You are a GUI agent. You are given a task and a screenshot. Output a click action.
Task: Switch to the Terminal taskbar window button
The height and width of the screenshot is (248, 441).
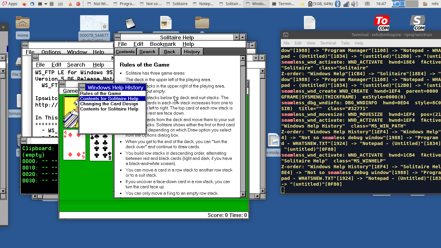[x=283, y=4]
